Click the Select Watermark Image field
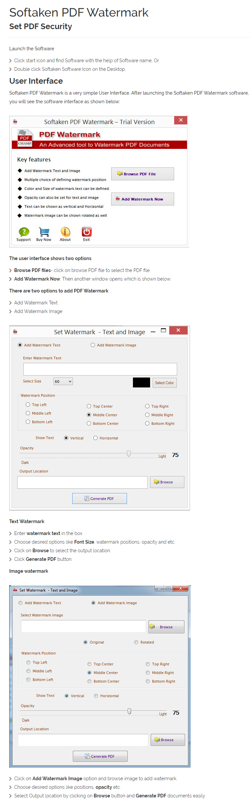The width and height of the screenshot is (252, 807). click(x=83, y=626)
